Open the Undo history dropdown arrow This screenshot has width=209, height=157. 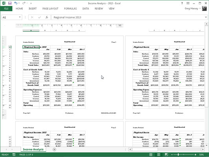click(x=19, y=3)
